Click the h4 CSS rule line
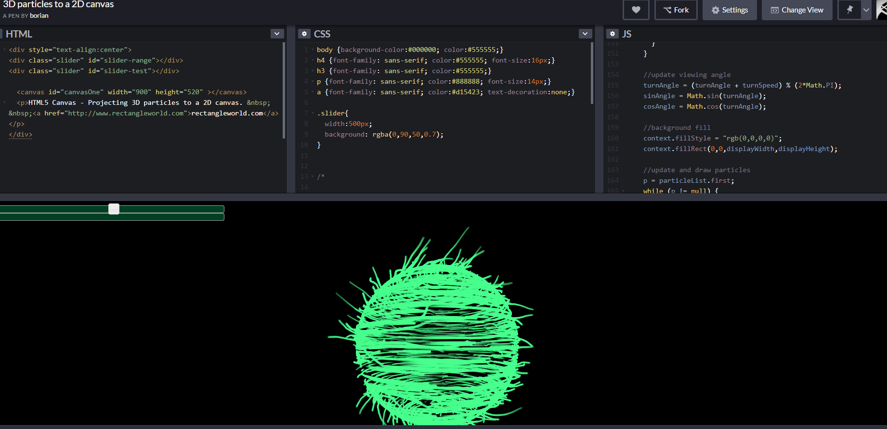The height and width of the screenshot is (429, 887). tap(436, 60)
